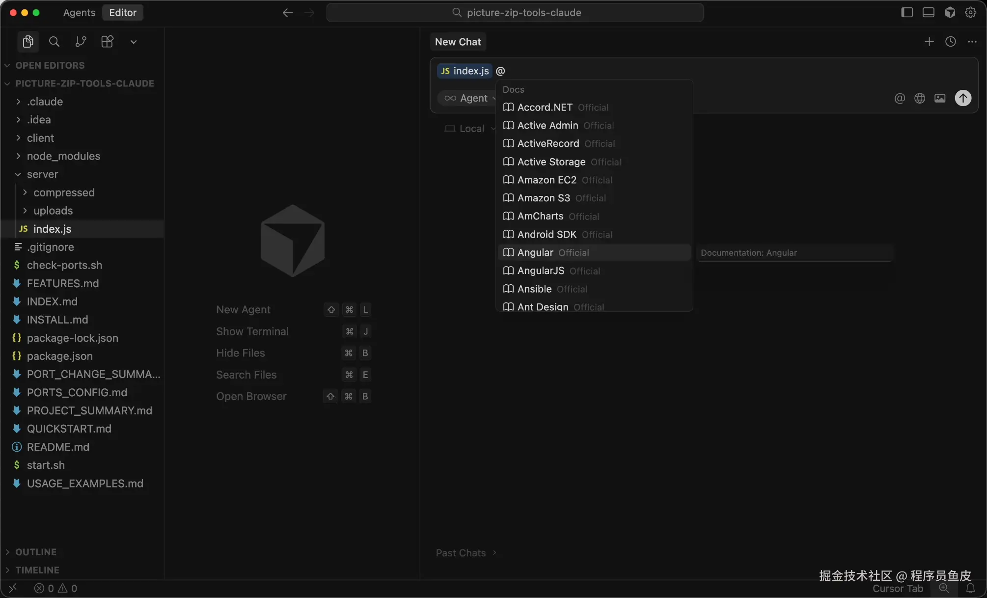Switch to Agents mode
Image resolution: width=987 pixels, height=598 pixels.
point(79,12)
